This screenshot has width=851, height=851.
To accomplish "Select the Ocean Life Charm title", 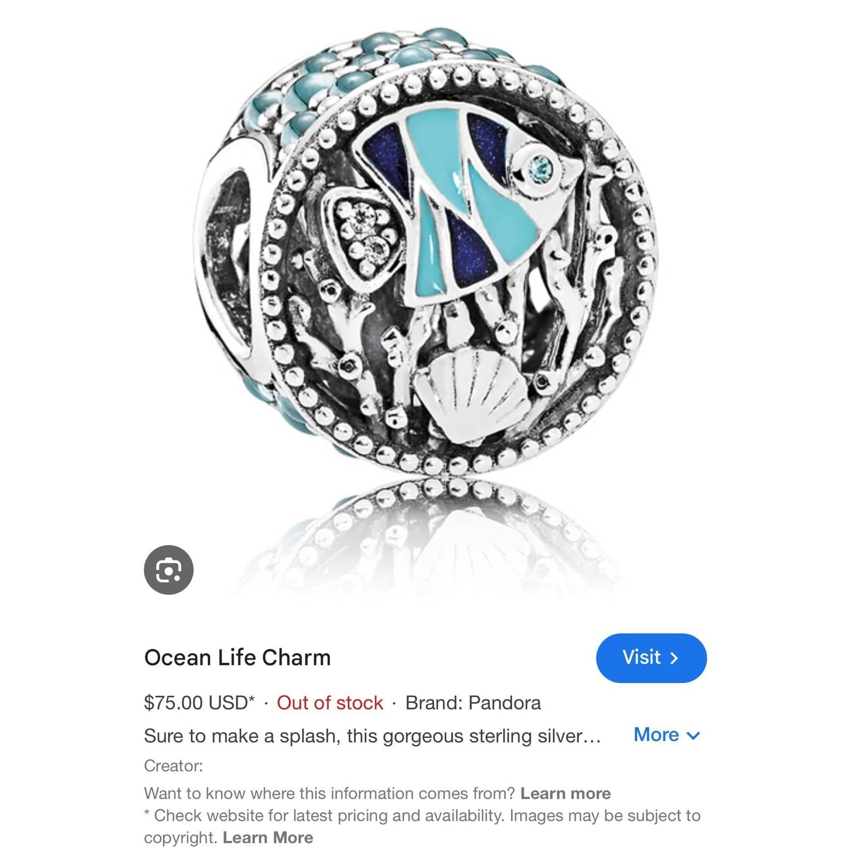I will pos(237,657).
